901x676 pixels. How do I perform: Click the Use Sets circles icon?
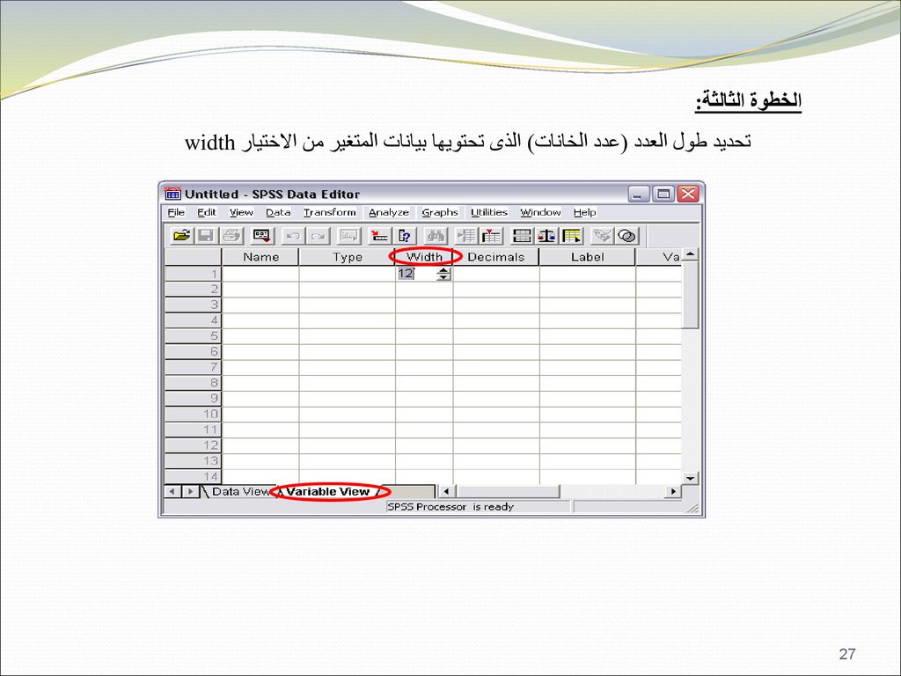point(626,236)
